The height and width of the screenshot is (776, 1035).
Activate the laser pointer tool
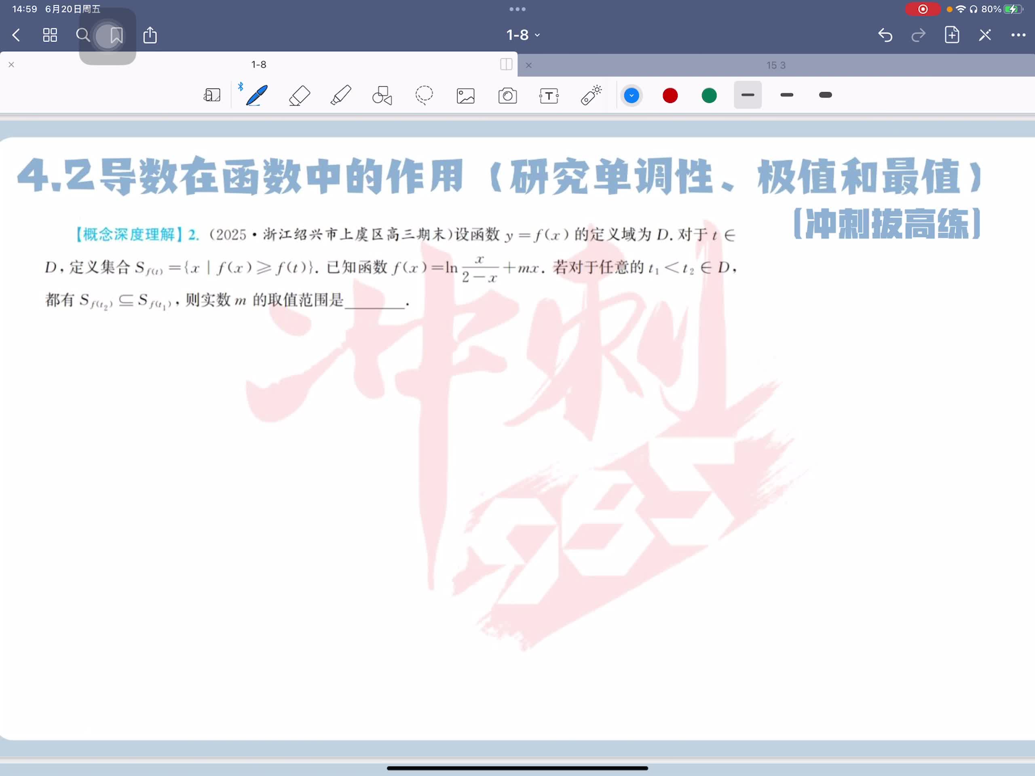tap(591, 95)
